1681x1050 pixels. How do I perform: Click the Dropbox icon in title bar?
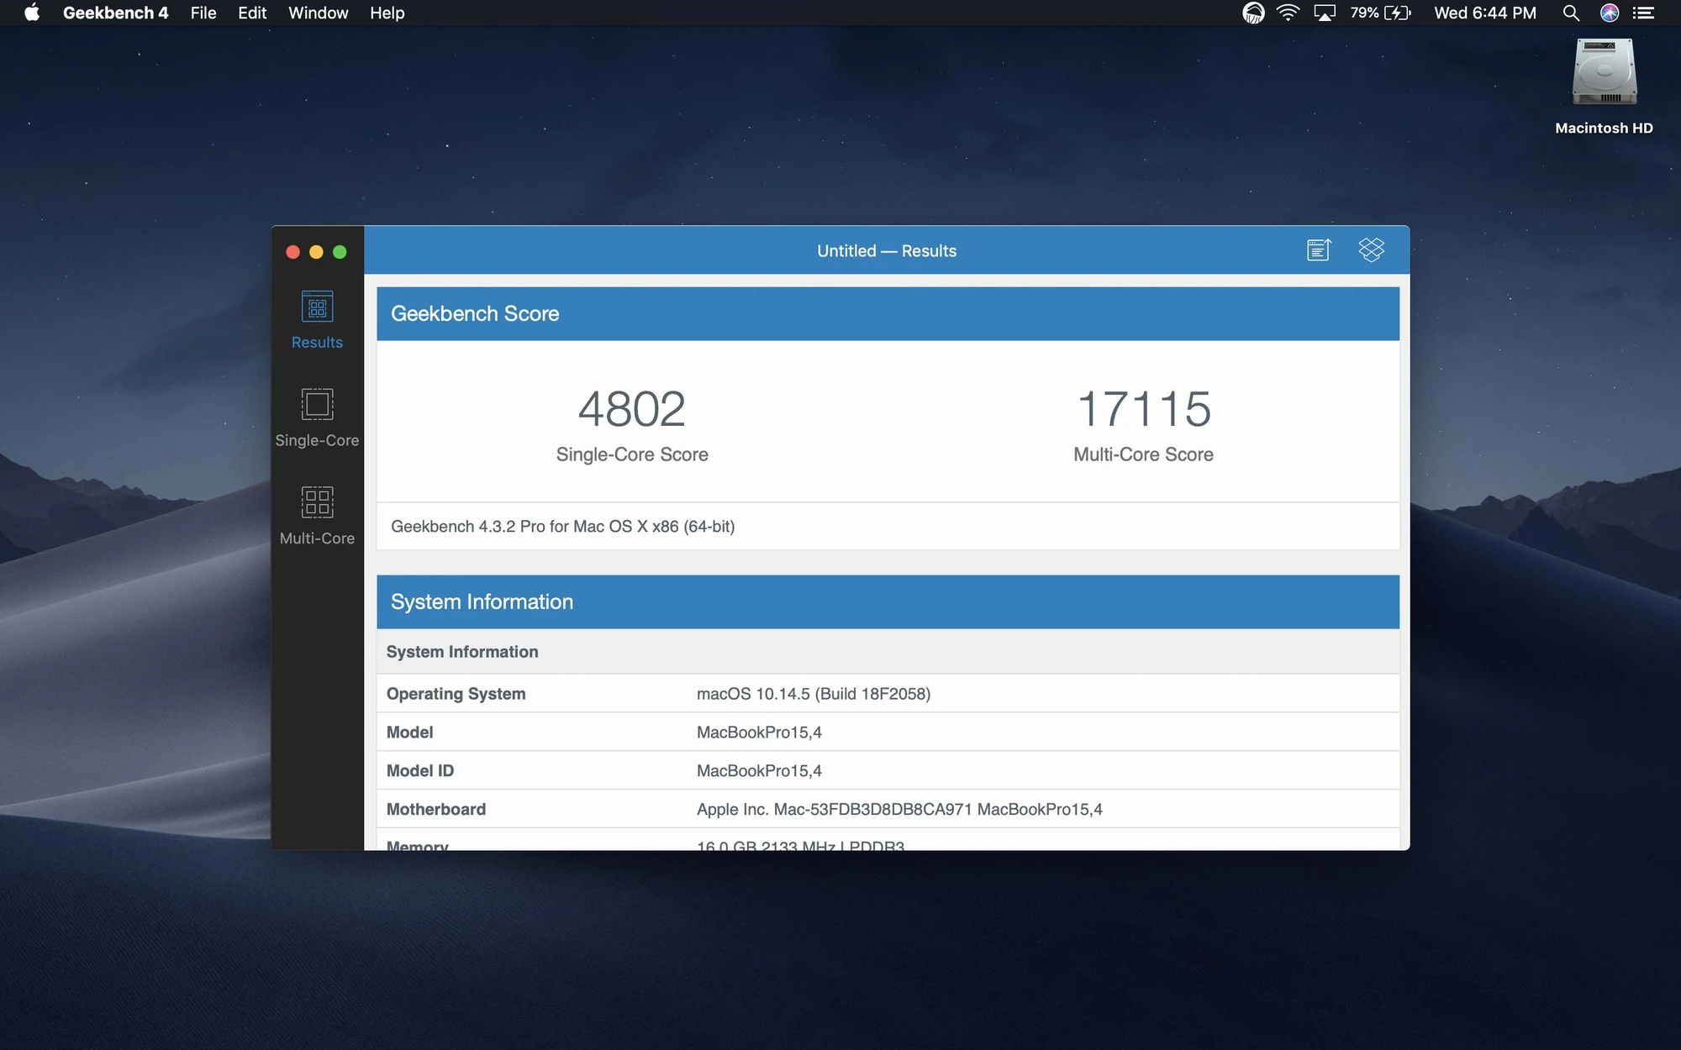click(1371, 250)
